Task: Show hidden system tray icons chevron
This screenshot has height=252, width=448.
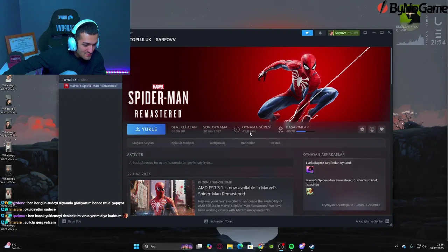Action: pos(396,246)
